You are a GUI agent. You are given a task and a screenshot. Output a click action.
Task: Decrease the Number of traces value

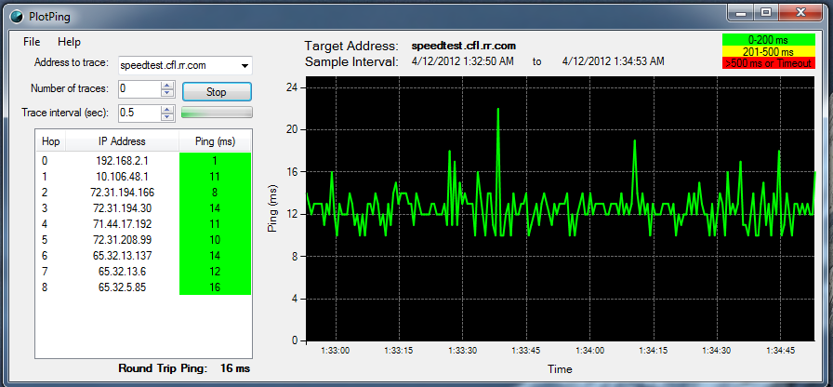(168, 93)
